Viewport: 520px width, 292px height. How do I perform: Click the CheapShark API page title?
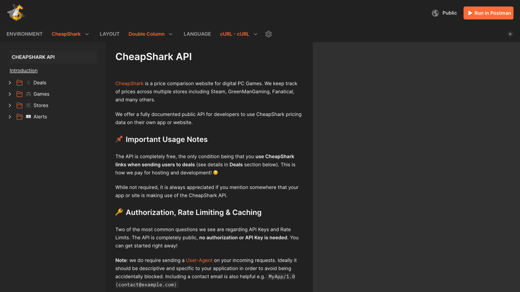pyautogui.click(x=153, y=57)
